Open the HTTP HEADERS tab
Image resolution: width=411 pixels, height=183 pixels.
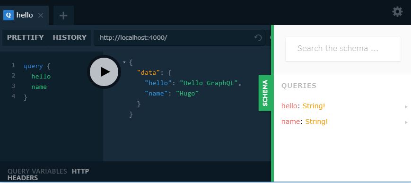[48, 174]
